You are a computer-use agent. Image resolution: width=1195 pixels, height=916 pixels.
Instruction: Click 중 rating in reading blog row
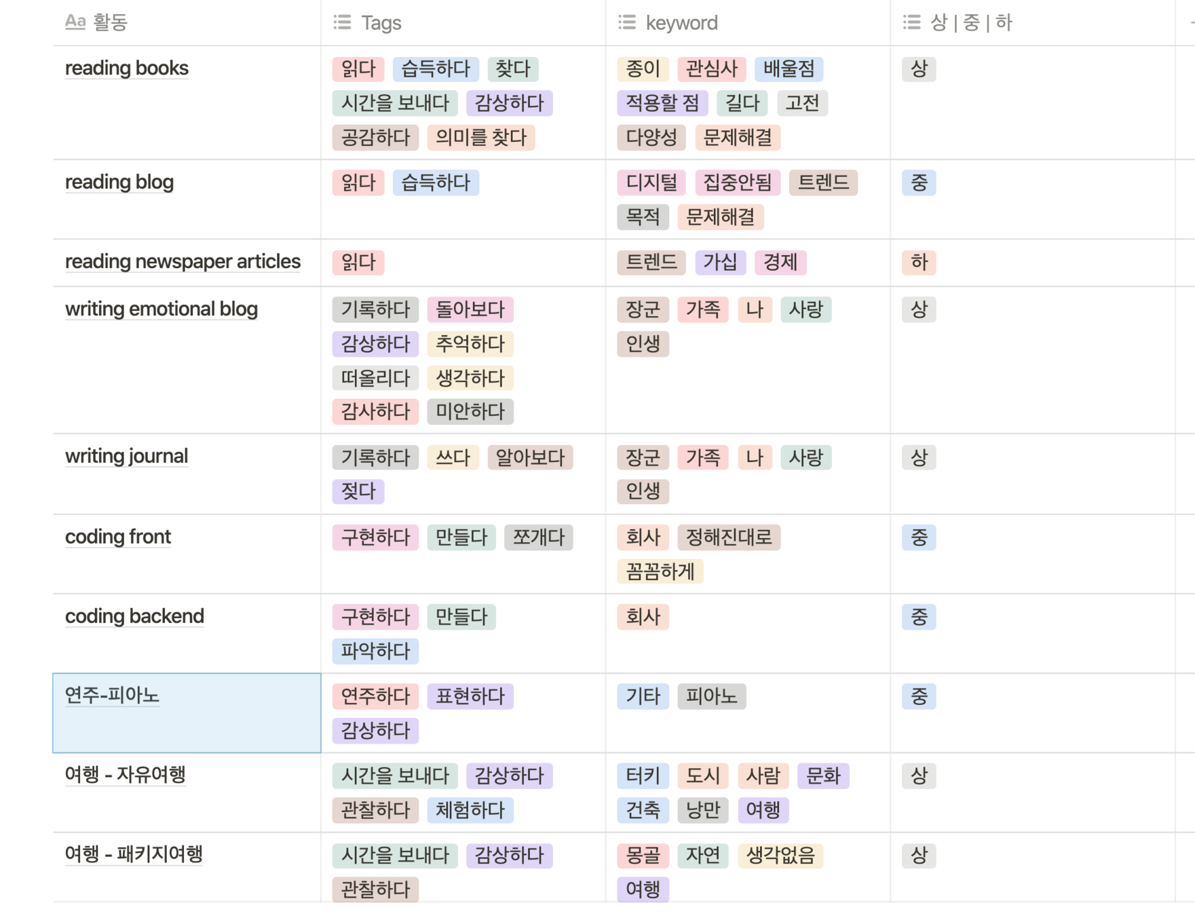(919, 183)
